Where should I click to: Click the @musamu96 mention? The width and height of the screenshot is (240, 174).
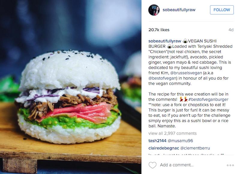[180, 141]
